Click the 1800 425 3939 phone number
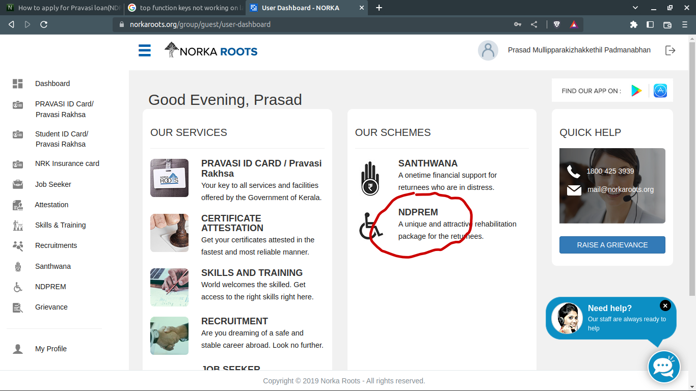The width and height of the screenshot is (696, 391). point(610,171)
